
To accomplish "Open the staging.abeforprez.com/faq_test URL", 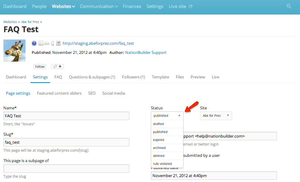I will tap(98, 43).
